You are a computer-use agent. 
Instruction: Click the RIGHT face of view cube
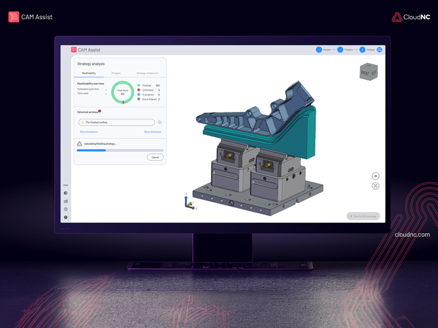(374, 73)
